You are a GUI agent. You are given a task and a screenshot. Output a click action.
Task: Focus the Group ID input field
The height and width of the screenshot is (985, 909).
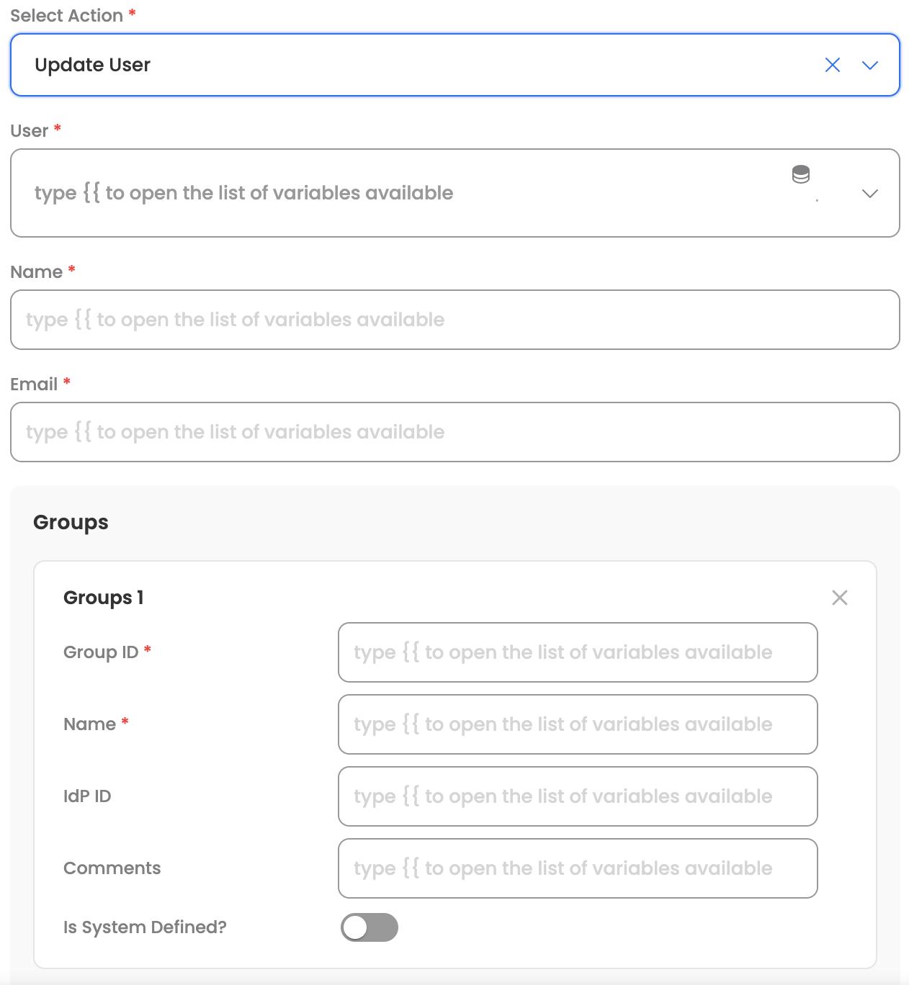click(x=577, y=652)
